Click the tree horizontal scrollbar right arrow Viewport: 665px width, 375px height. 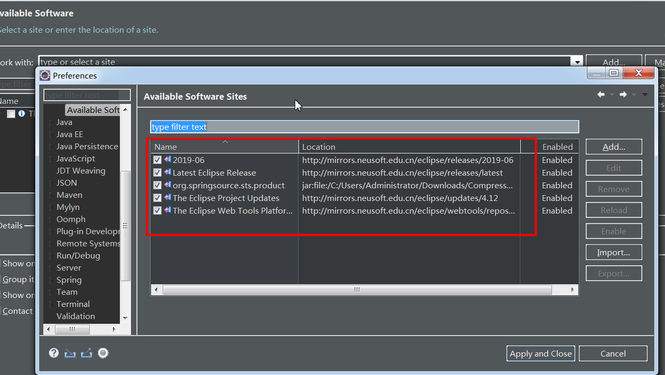[x=114, y=329]
